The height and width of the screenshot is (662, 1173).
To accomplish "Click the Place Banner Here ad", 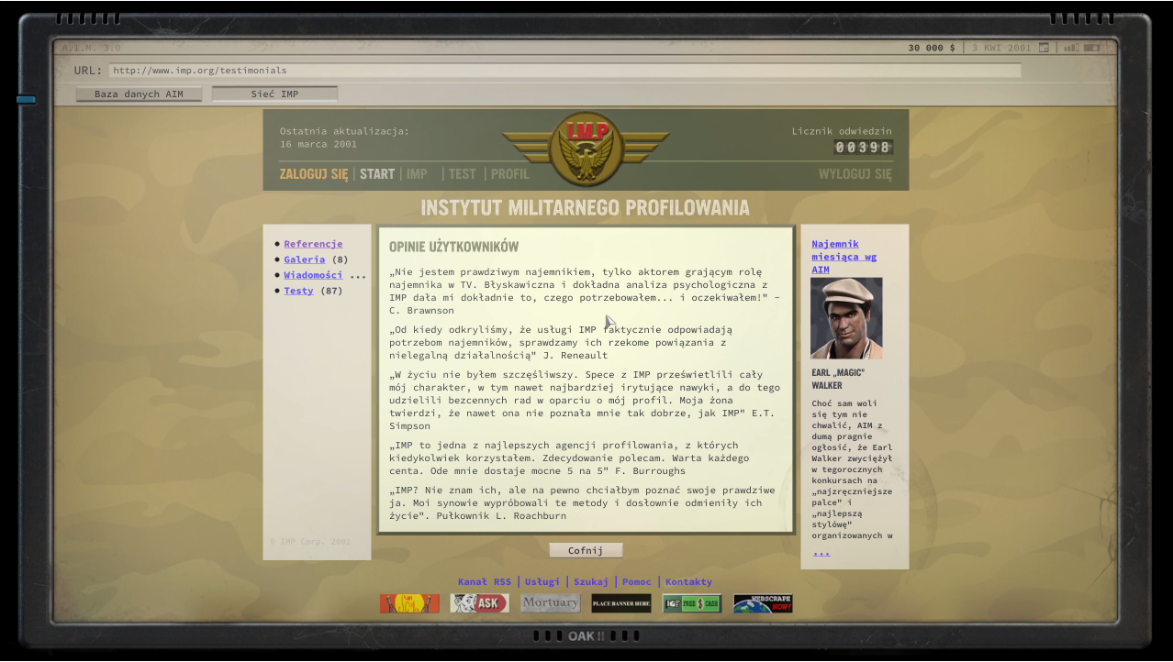I will click(621, 603).
